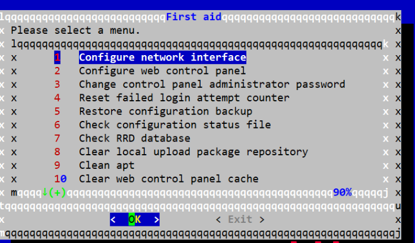This screenshot has height=243, width=415.
Task: Click the red number 3 tag
Action: click(57, 85)
